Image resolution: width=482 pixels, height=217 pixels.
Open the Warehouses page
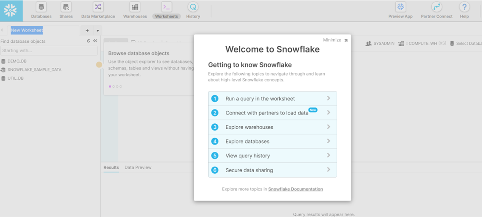coord(135,11)
